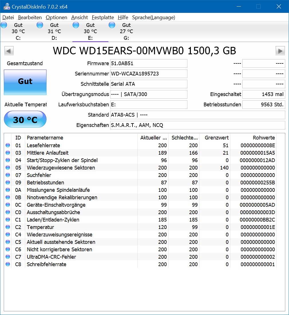Open the Sprache(Language) menu

point(153,17)
